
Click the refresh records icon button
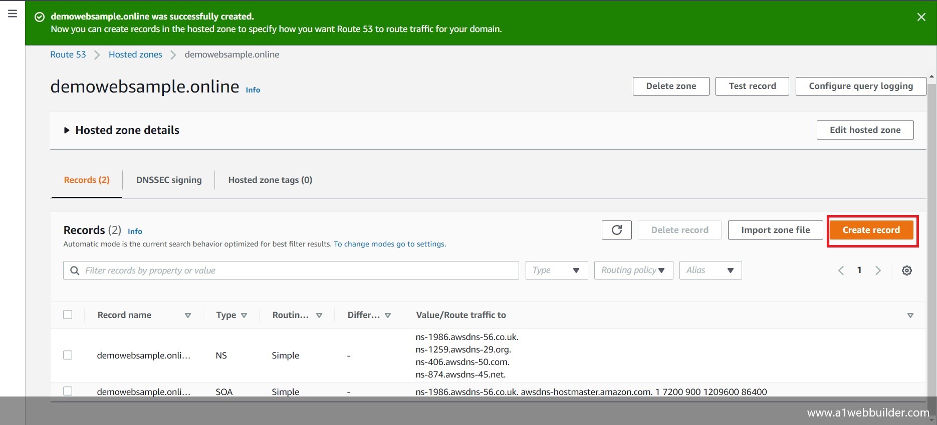[x=616, y=230]
